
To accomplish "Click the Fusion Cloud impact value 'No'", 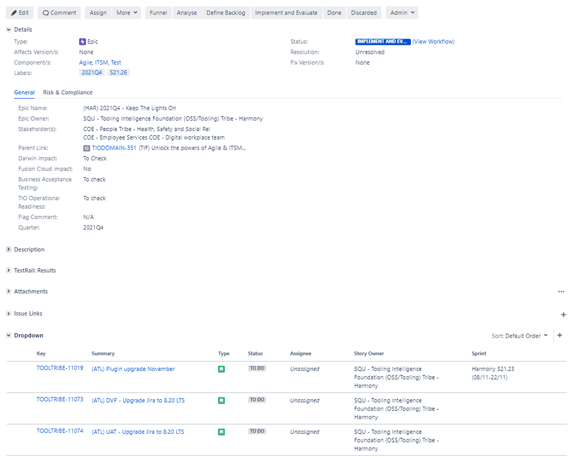I will click(x=87, y=170).
